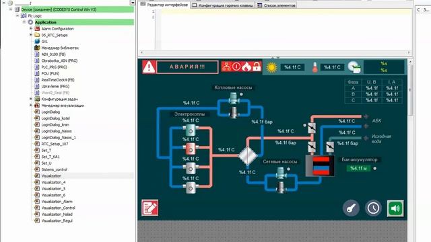
Task: Click right arrow of editor horizontal scrollbar
Action: click(409, 52)
